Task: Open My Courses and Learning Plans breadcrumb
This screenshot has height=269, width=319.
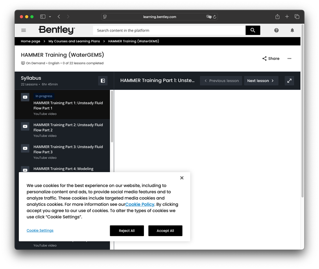Action: (74, 41)
